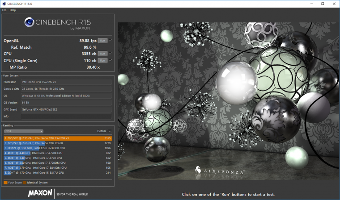Close the Cinebench window

coord(334,4)
